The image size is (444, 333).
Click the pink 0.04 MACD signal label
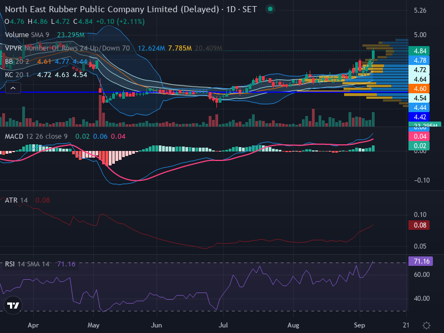420,137
